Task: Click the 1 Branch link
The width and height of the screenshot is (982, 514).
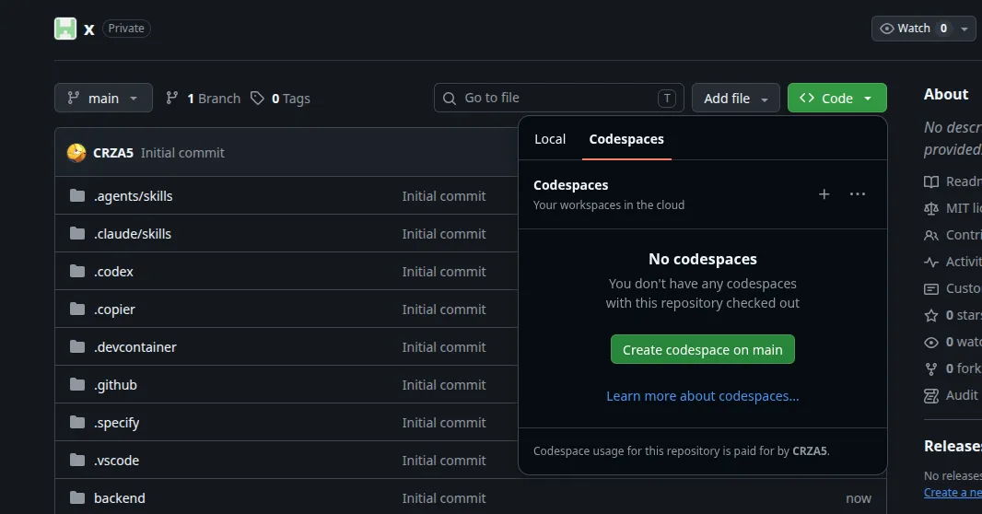Action: tap(204, 99)
